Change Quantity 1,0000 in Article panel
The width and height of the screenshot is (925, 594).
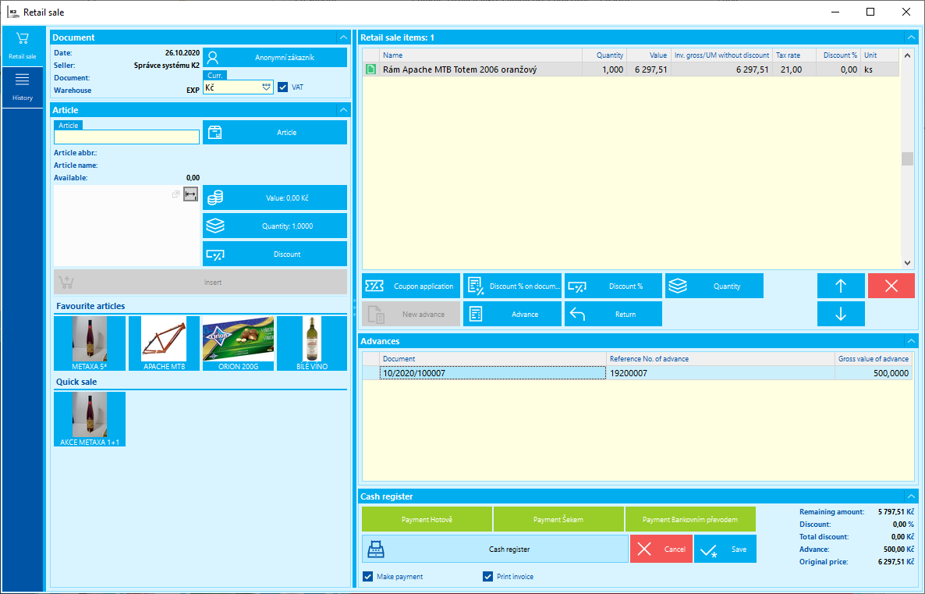[x=275, y=226]
